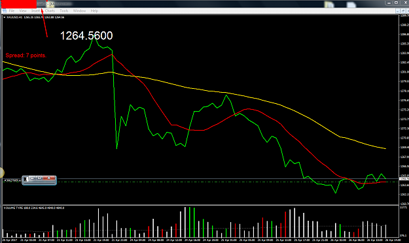Image resolution: width=409 pixels, height=243 pixels.
Task: Collapse the XAUUSD chart header triangle
Action: [x=4, y=17]
